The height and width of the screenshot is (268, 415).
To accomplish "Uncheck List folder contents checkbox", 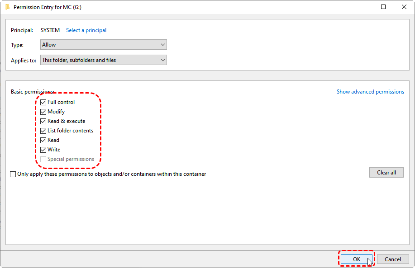I will point(43,131).
